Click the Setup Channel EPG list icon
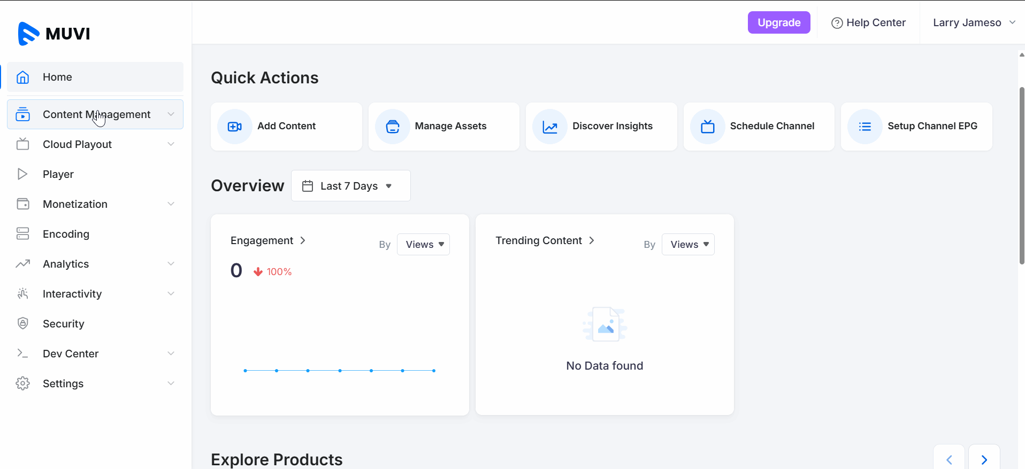This screenshot has width=1025, height=469. tap(865, 127)
